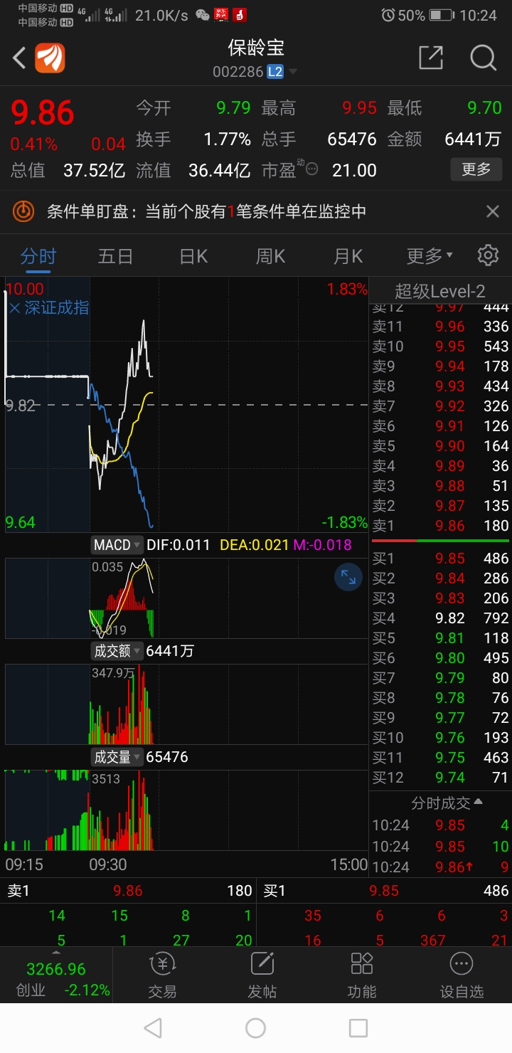Tap the MACD histogram sub-chart

tap(187, 598)
